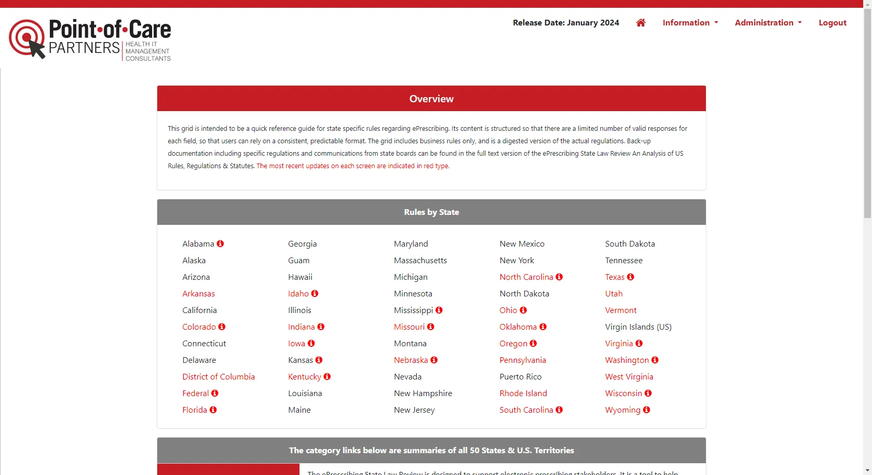The height and width of the screenshot is (475, 872).
Task: Select Virgin Islands (US) entry
Action: point(638,327)
